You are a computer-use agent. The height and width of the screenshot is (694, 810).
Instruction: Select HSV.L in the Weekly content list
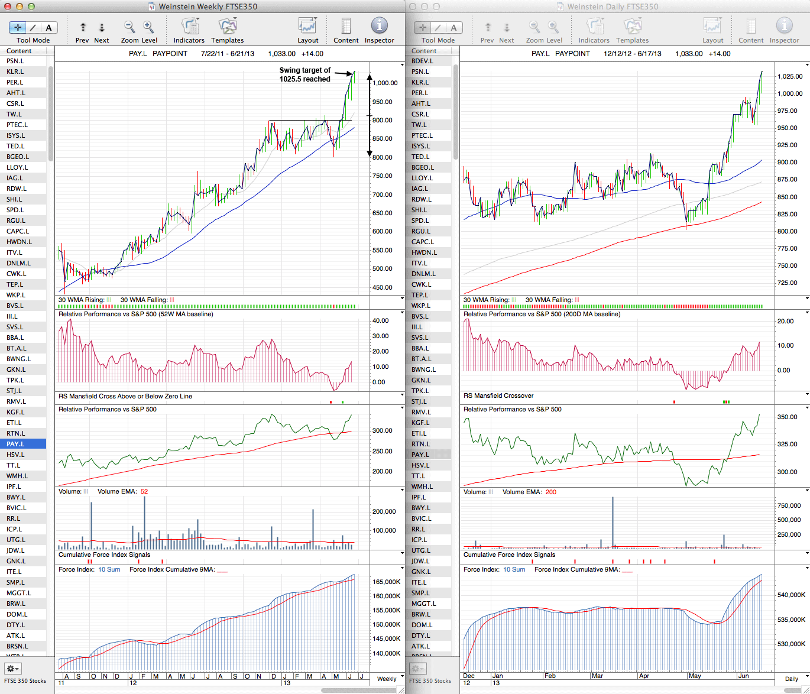(x=15, y=455)
